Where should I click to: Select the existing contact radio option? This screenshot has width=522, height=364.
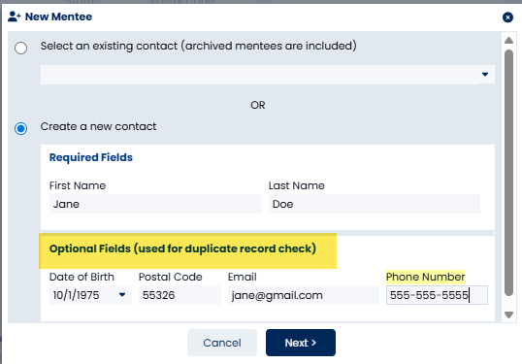pyautogui.click(x=20, y=48)
